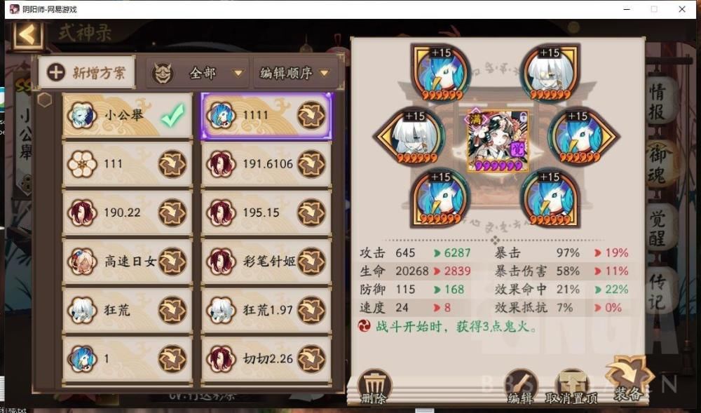Click the back arrow next to 式神录
The height and width of the screenshot is (413, 701).
(x=28, y=34)
